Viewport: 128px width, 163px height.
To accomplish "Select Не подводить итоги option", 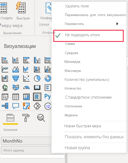I will tap(82, 35).
